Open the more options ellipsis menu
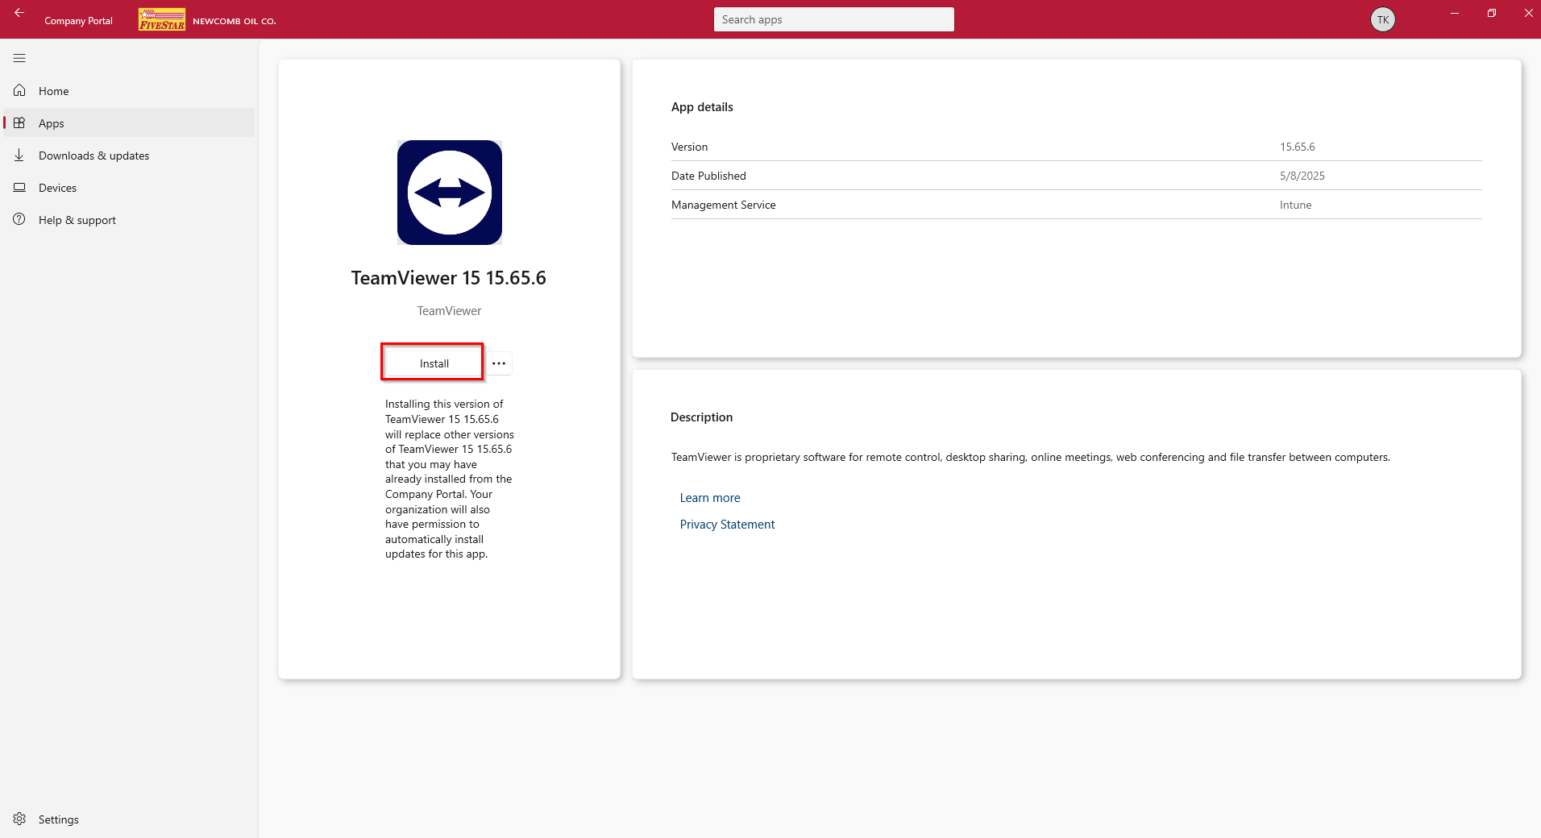1541x838 pixels. click(499, 363)
